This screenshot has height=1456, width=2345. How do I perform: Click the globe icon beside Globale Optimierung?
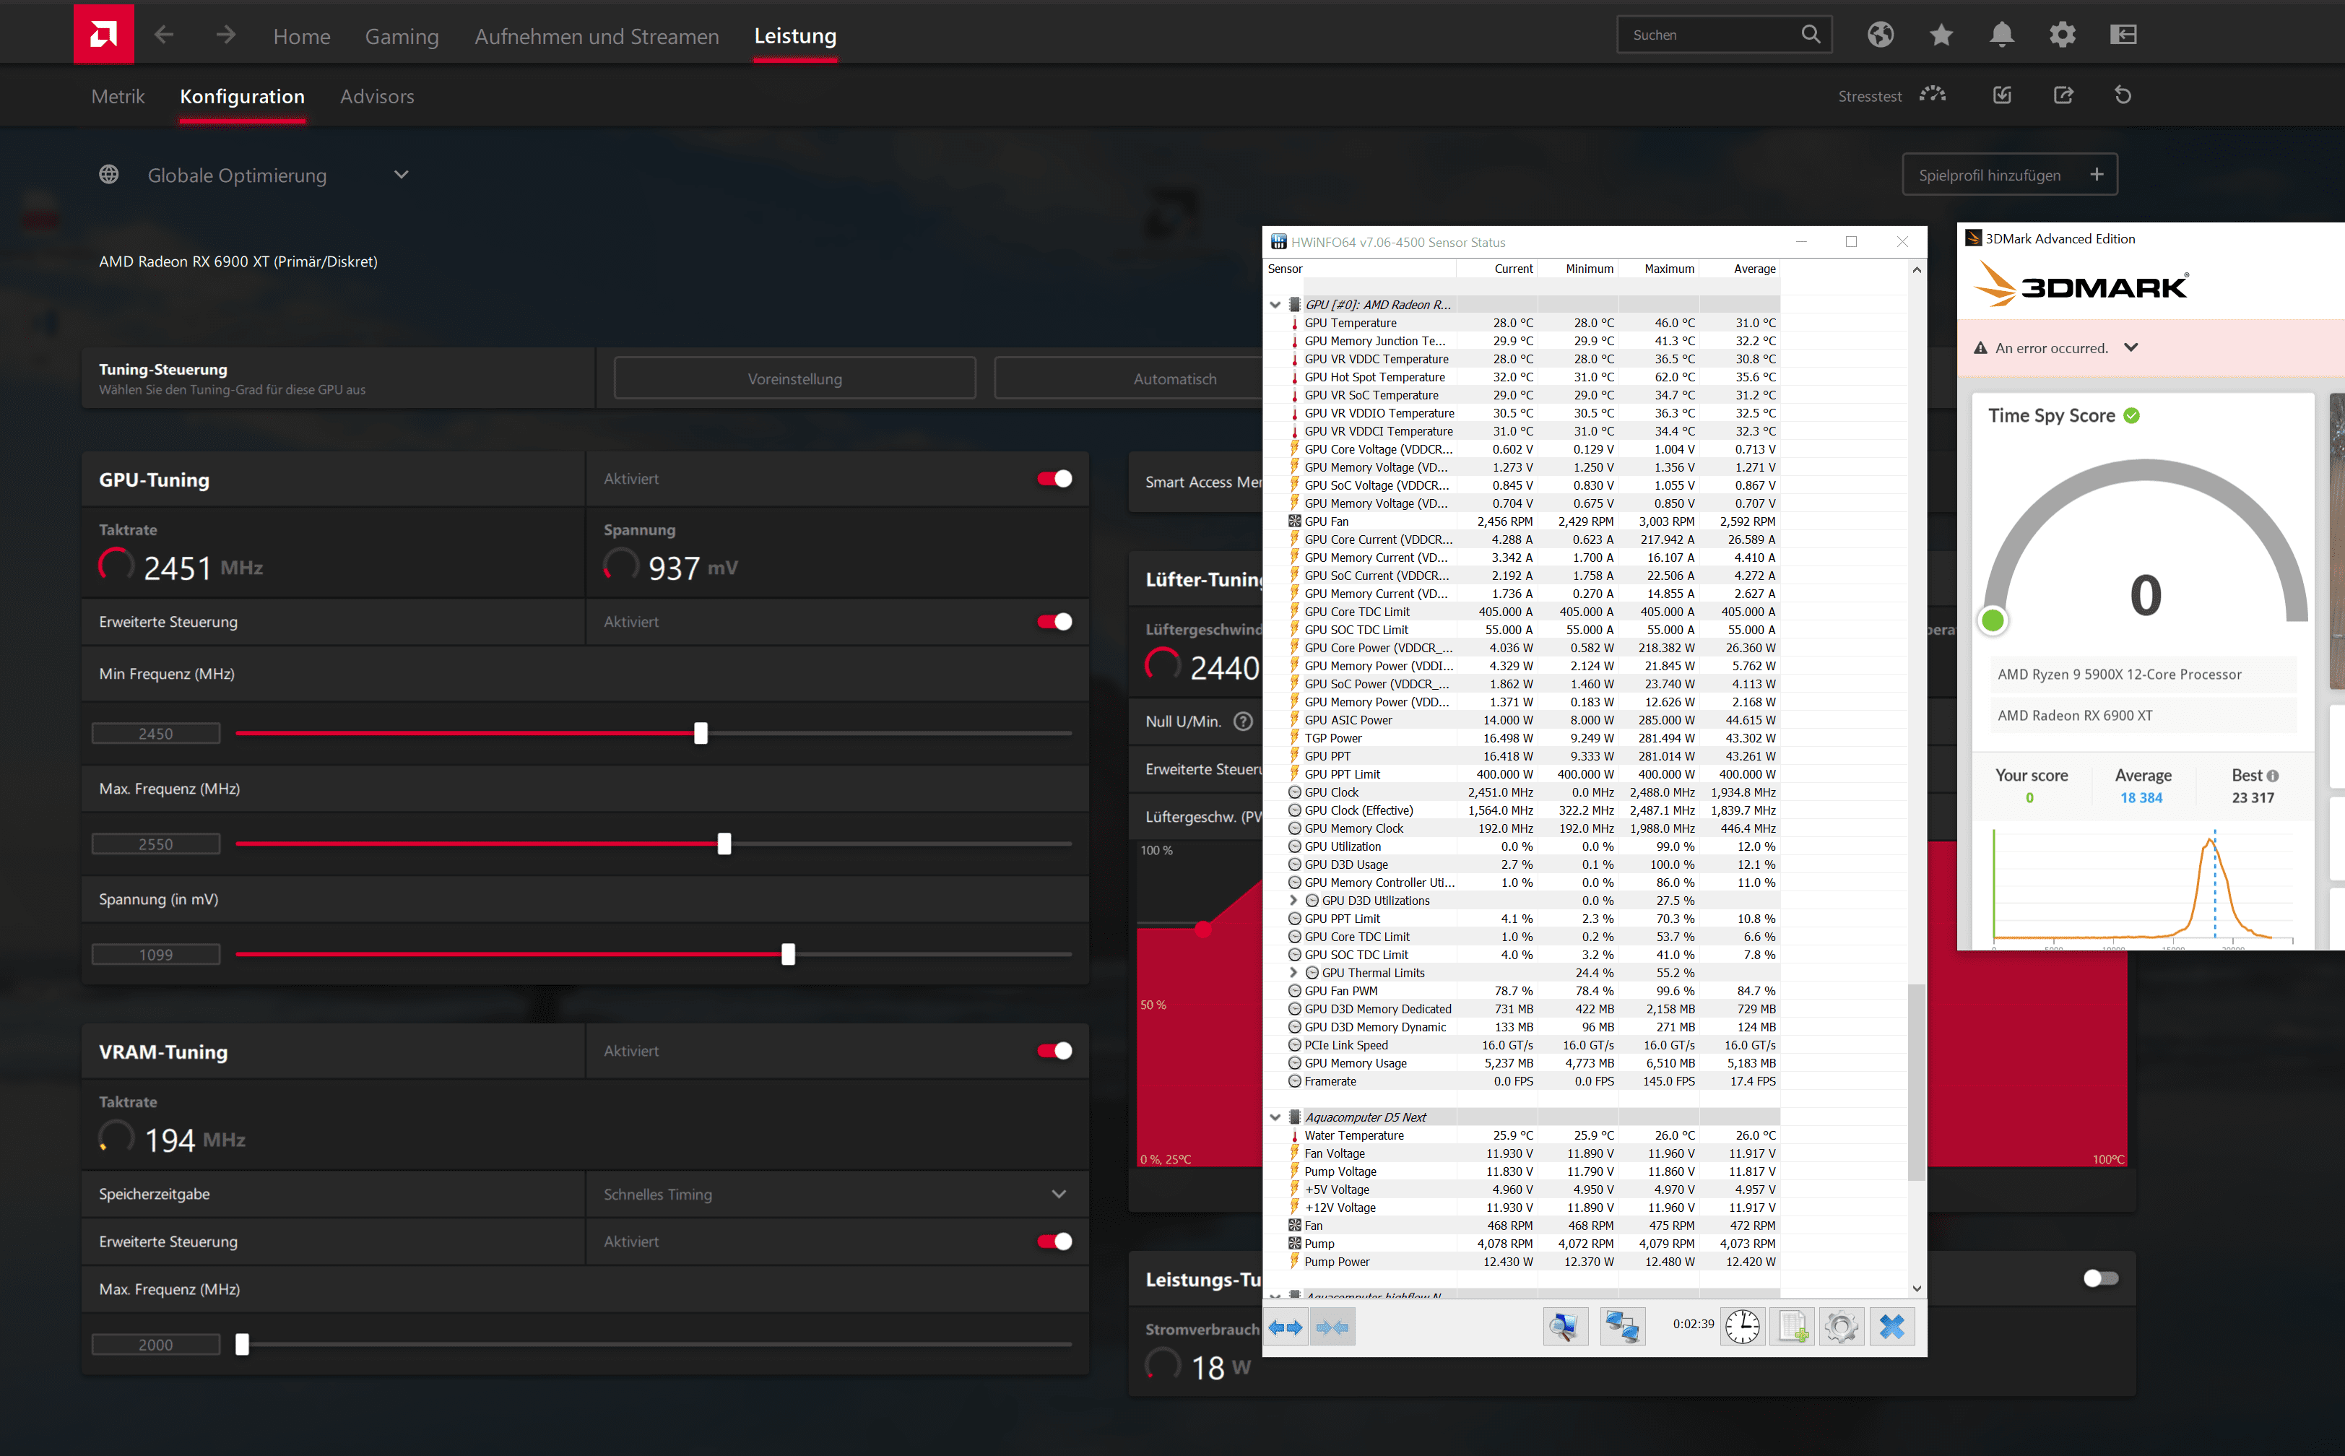pyautogui.click(x=109, y=174)
